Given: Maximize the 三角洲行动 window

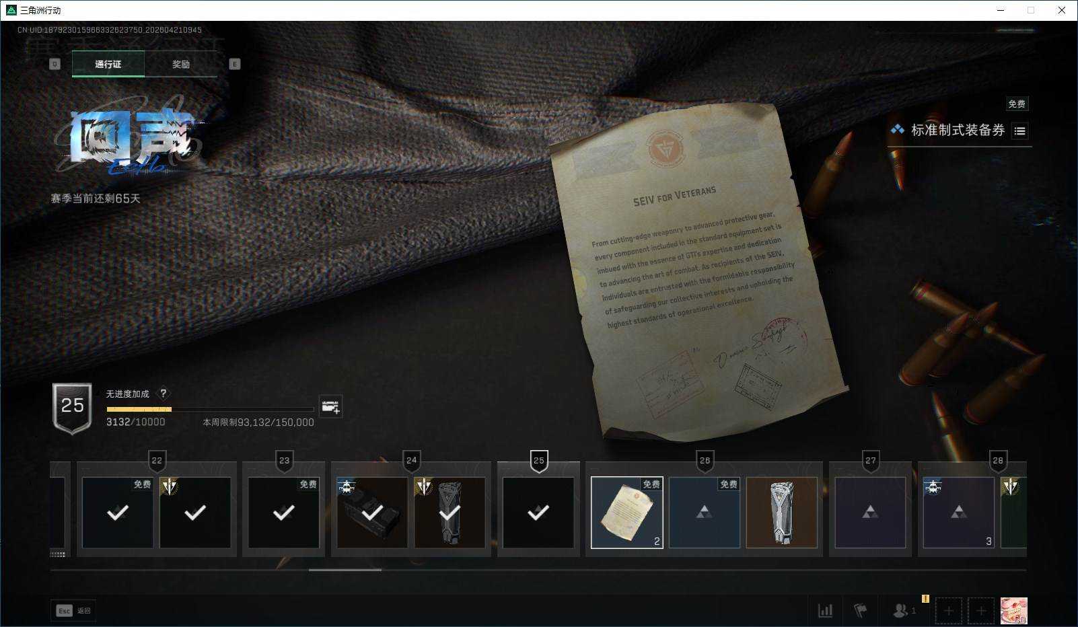Looking at the screenshot, I should pyautogui.click(x=1031, y=10).
